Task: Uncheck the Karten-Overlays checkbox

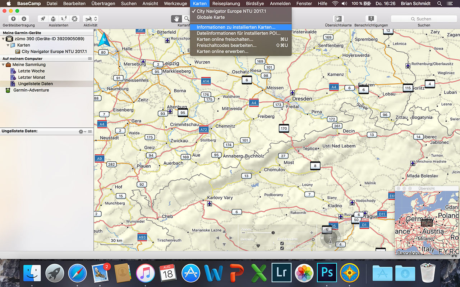Action: pos(282,248)
